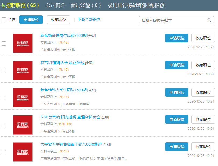The width and height of the screenshot is (218, 166).
Task: Click the top 申请职位 bulk apply button
Action: click(x=31, y=20)
